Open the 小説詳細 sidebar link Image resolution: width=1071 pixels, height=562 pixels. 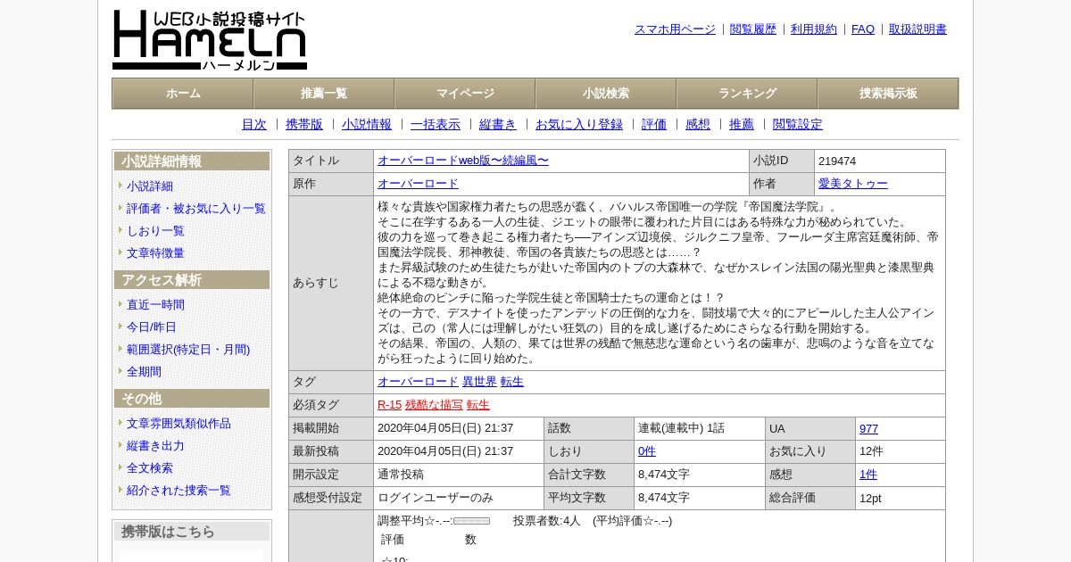click(150, 186)
